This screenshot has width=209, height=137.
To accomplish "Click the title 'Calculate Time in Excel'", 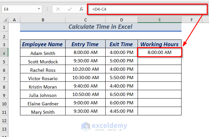I will pos(100,26).
